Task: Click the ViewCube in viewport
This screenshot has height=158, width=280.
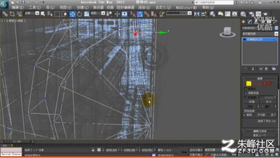Action: tap(228, 32)
